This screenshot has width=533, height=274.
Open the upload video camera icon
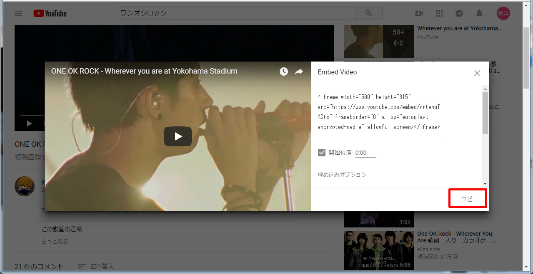[419, 13]
